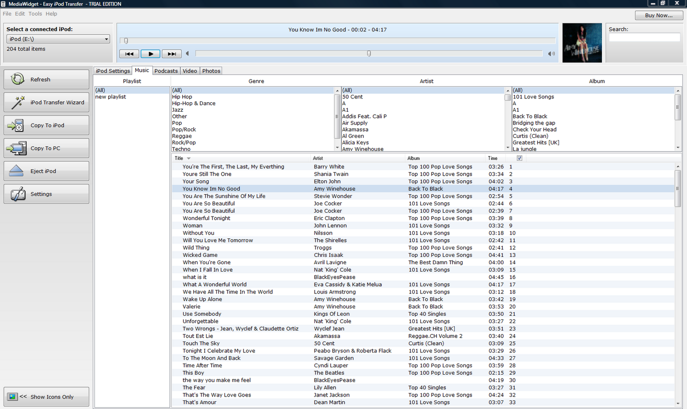
Task: Select the song Time After Time
Action: (x=202, y=366)
